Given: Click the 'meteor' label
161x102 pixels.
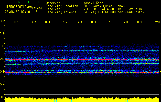Looking at the screenshot, I should [37, 8].
